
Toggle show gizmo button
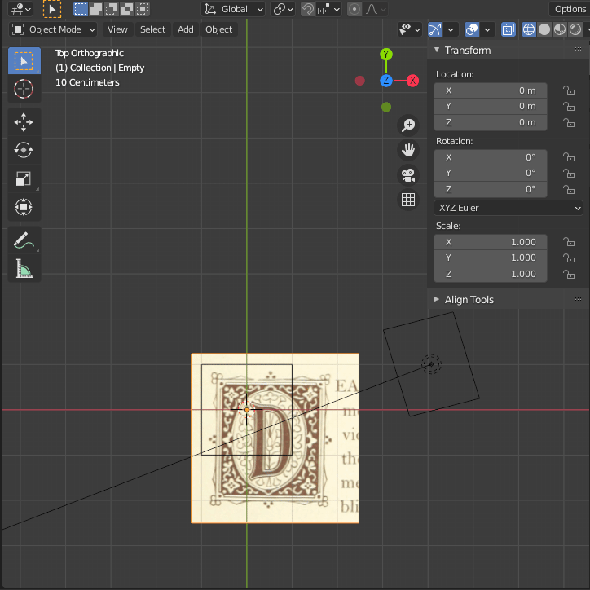[435, 29]
